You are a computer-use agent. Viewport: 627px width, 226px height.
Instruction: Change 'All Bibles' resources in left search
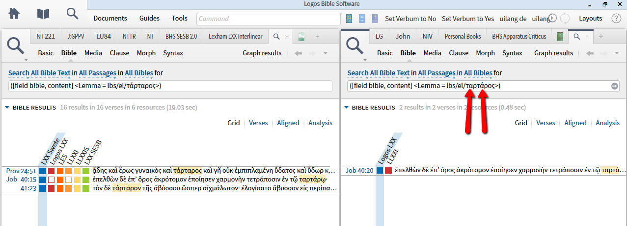tap(138, 73)
